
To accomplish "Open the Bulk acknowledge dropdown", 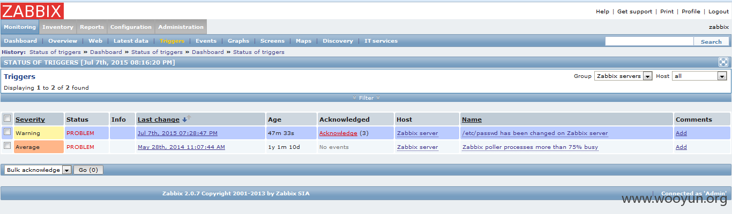I will click(x=38, y=170).
